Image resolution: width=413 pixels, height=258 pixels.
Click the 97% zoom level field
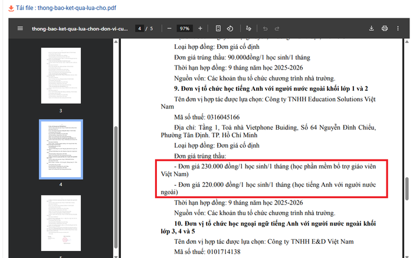(185, 28)
